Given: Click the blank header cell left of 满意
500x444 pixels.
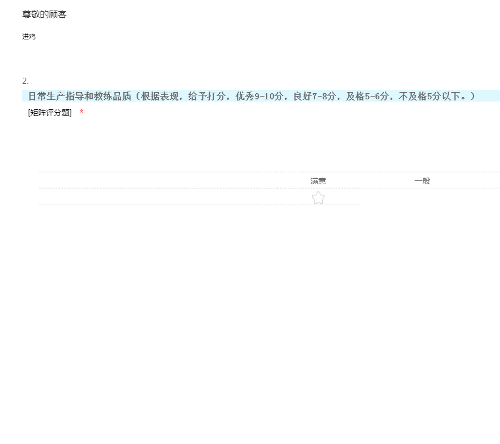Looking at the screenshot, I should coord(158,180).
